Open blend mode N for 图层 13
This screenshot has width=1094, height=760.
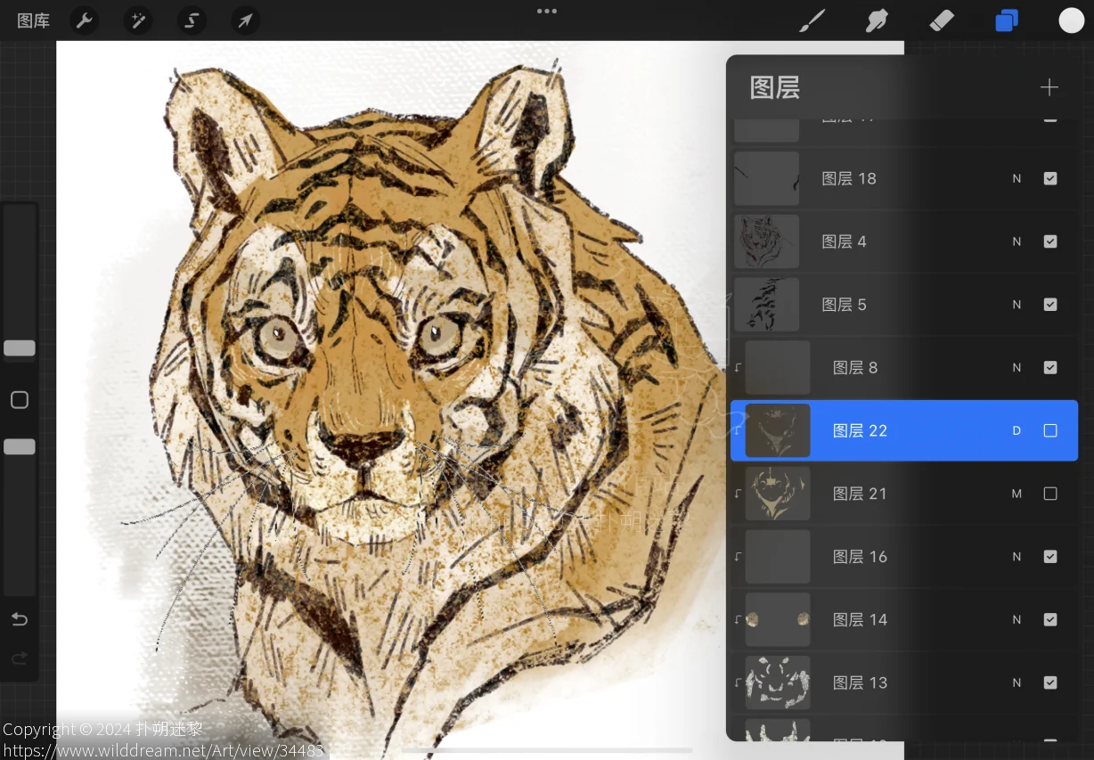click(1016, 682)
